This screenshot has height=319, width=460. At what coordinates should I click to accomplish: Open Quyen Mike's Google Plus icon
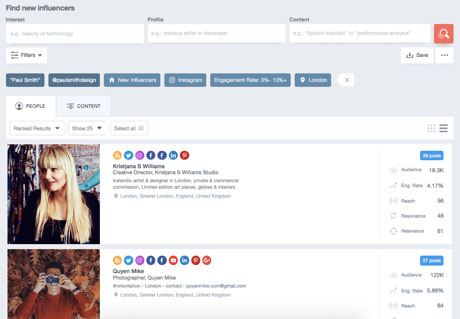tap(207, 260)
